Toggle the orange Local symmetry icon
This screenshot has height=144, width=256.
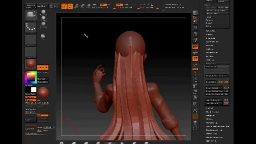[x=195, y=58]
